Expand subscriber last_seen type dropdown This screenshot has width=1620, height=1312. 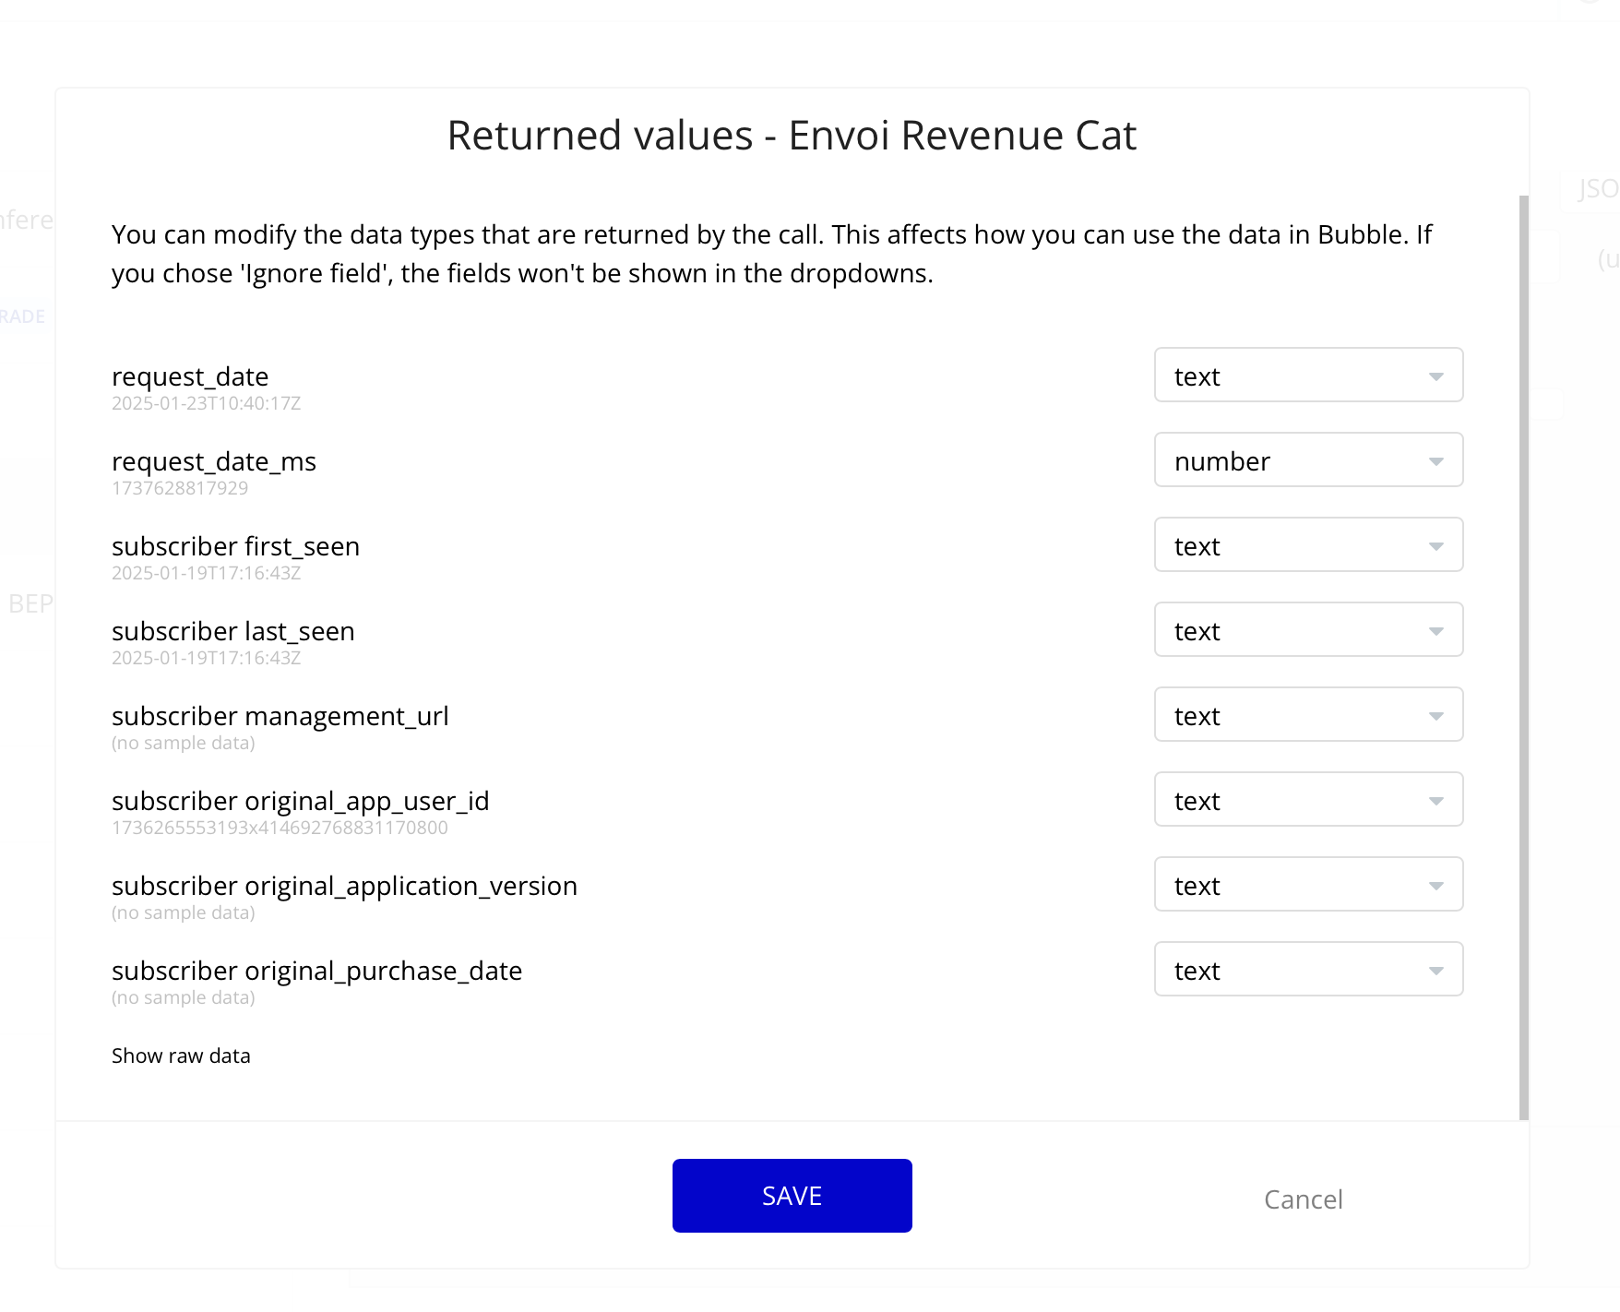coord(1308,629)
